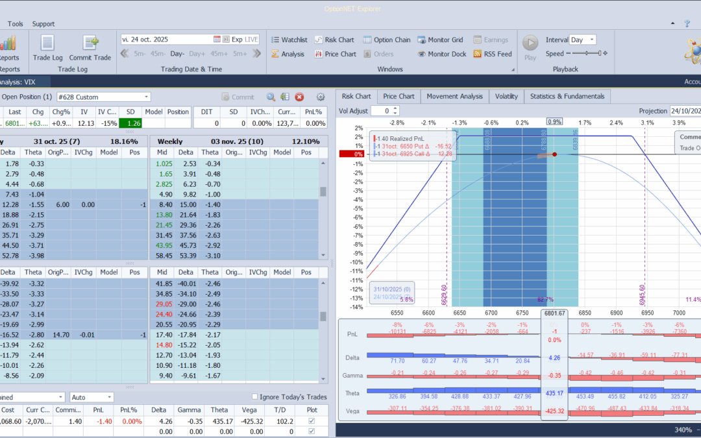The width and height of the screenshot is (701, 438).
Task: Open the Auto dropdown
Action: (x=108, y=397)
